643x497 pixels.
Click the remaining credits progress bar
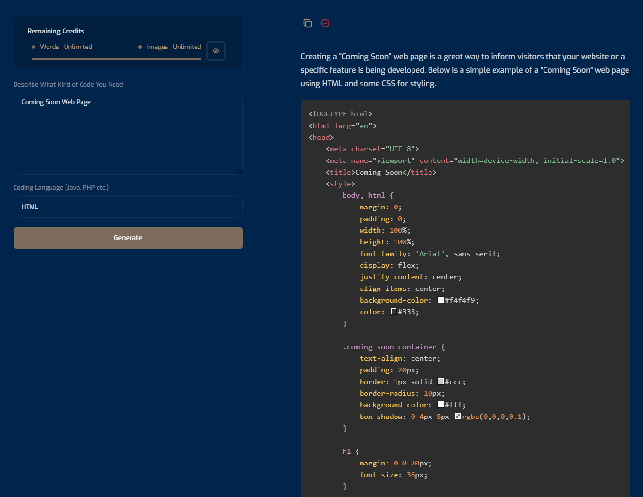click(x=116, y=59)
